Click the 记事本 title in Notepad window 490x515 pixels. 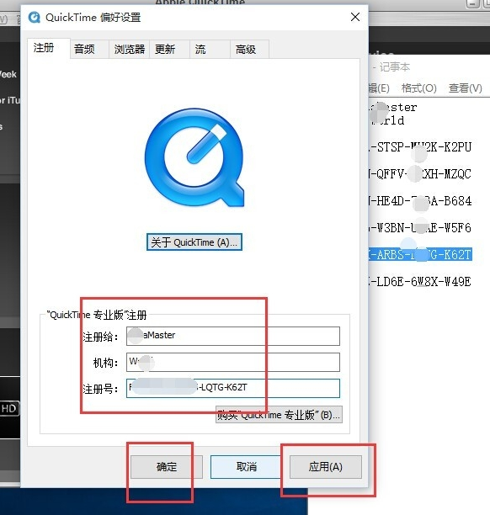[395, 67]
